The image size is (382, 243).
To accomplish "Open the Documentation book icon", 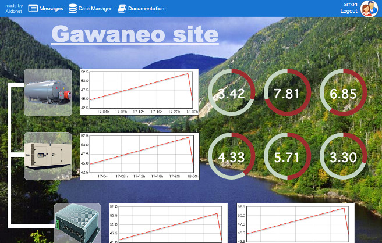I will tap(122, 9).
